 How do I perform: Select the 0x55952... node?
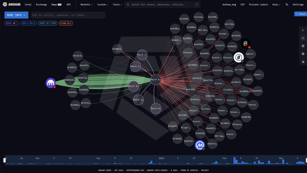point(72,92)
